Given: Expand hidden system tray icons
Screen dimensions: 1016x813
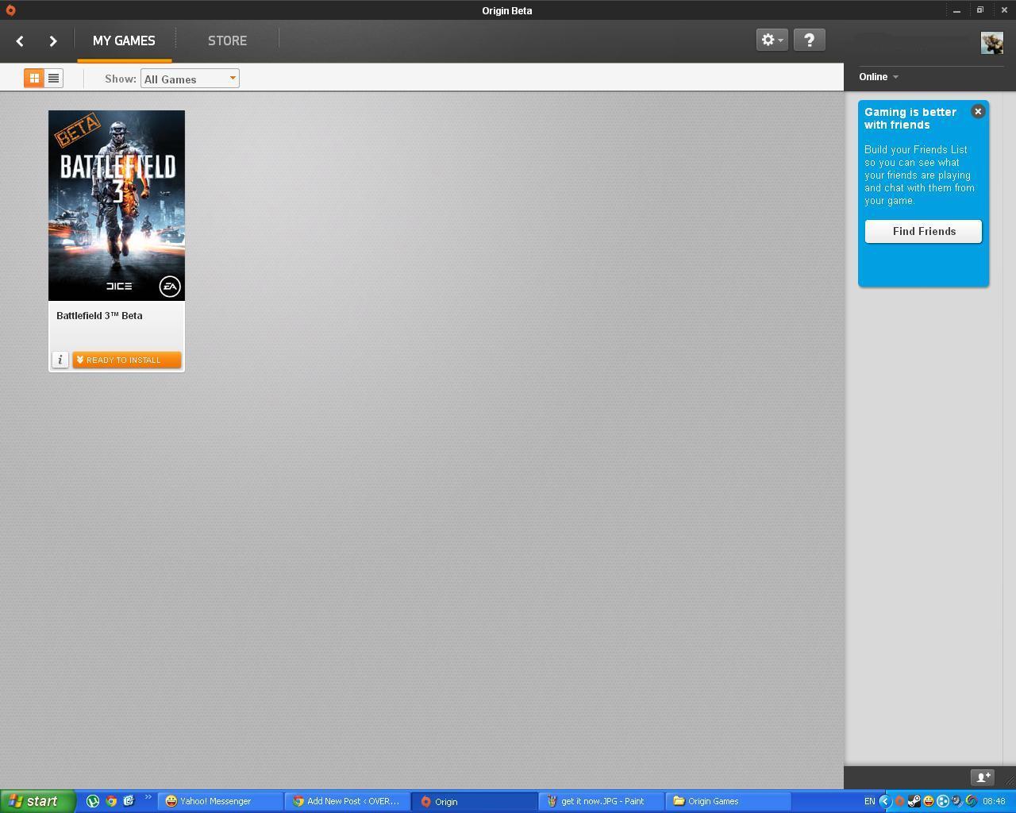Looking at the screenshot, I should (x=885, y=801).
